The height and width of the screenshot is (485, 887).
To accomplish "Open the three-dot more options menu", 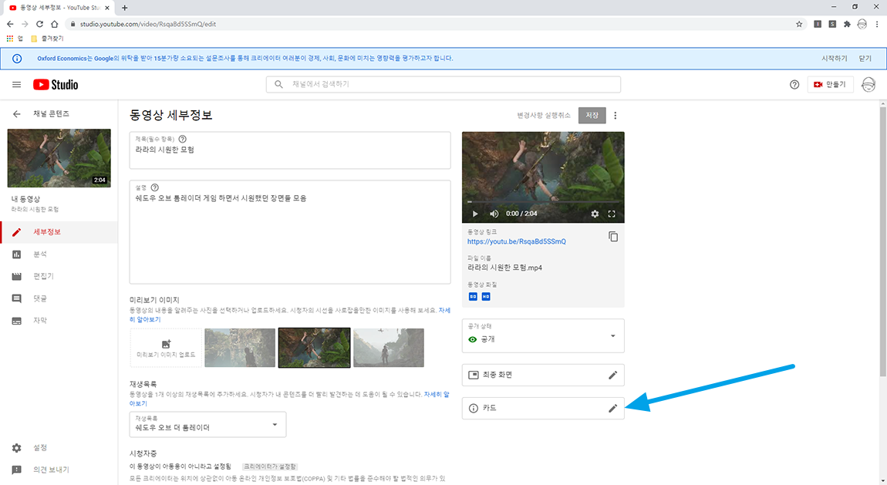I will (x=615, y=116).
